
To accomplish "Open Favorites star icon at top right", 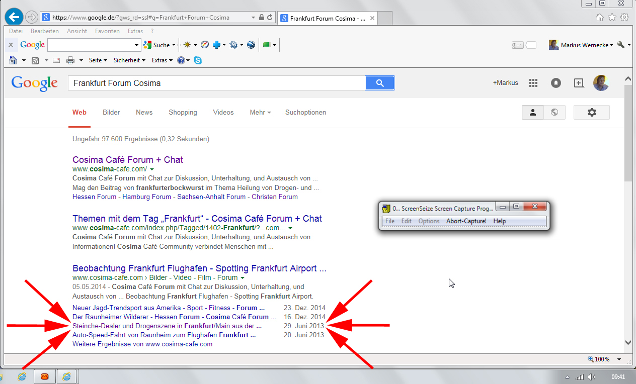I will pyautogui.click(x=612, y=17).
